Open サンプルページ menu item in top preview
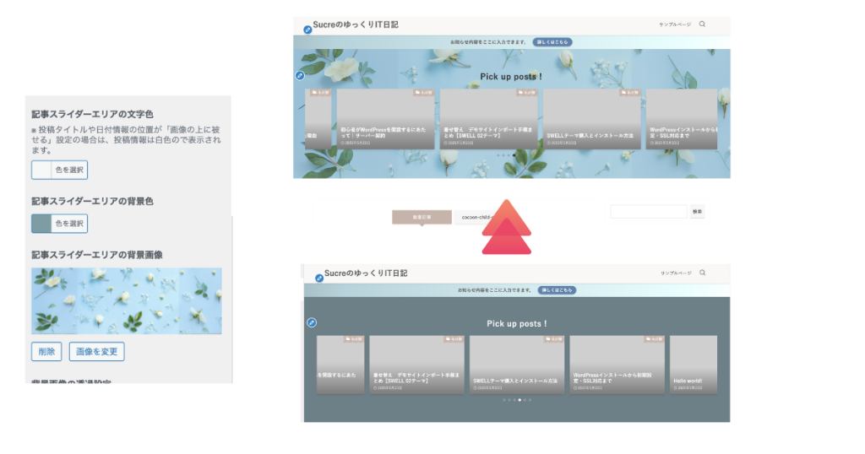The image size is (865, 454). pos(675,24)
